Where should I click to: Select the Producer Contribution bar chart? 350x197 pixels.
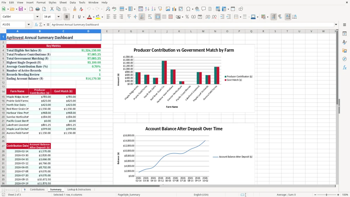click(x=184, y=78)
